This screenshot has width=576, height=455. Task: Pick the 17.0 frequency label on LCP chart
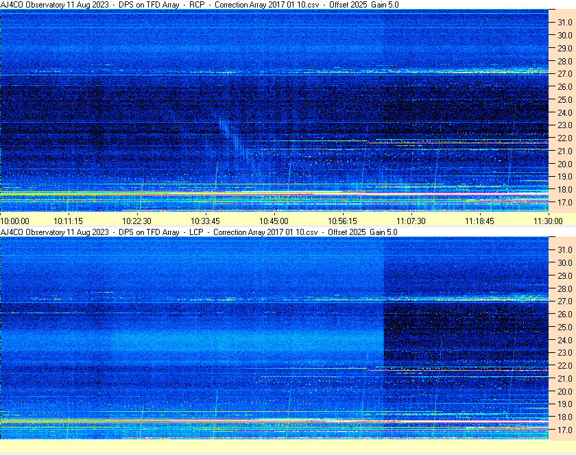[x=565, y=430]
